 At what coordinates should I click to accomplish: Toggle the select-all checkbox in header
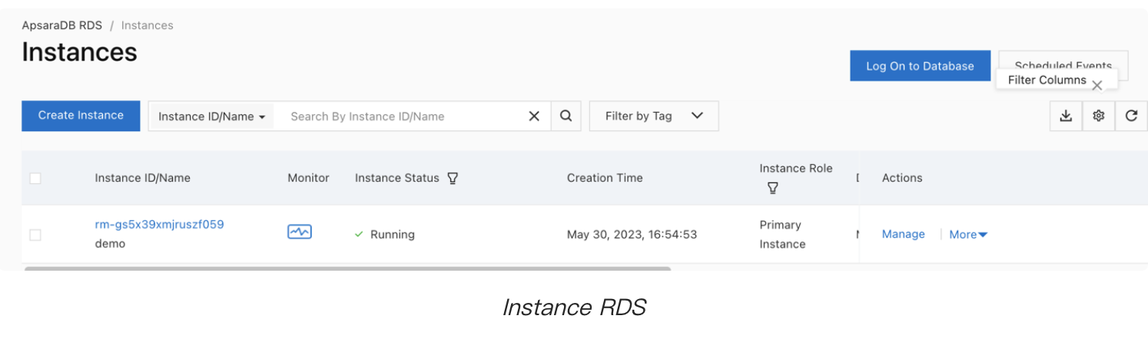tap(35, 178)
